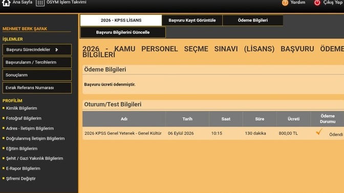Click the Ödendi checkmark icon
This screenshot has height=193, width=344.
[319, 132]
